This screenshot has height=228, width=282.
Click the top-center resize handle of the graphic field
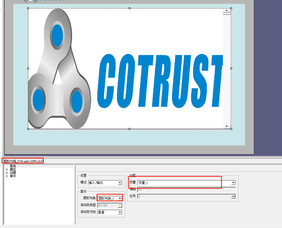coord(129,8)
